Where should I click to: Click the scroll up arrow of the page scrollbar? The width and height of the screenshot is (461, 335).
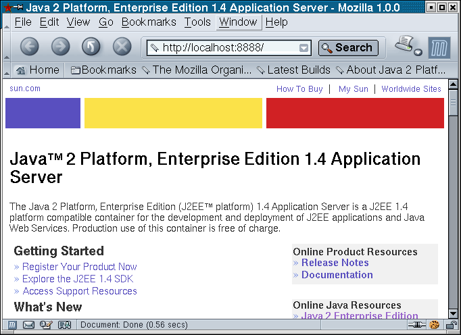[453, 84]
